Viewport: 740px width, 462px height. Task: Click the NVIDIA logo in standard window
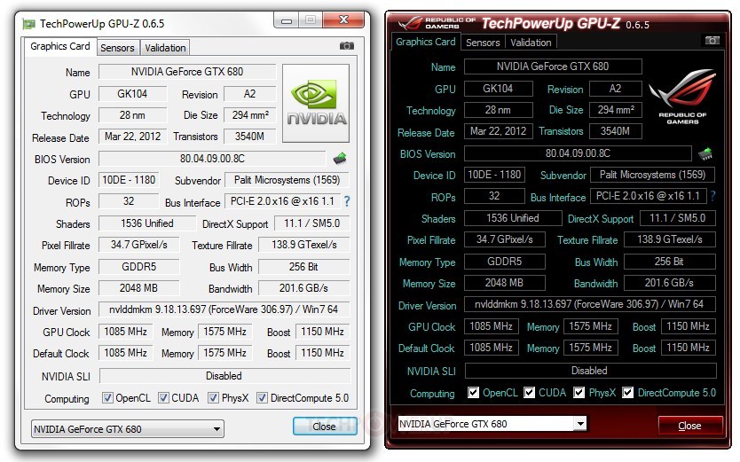316,103
